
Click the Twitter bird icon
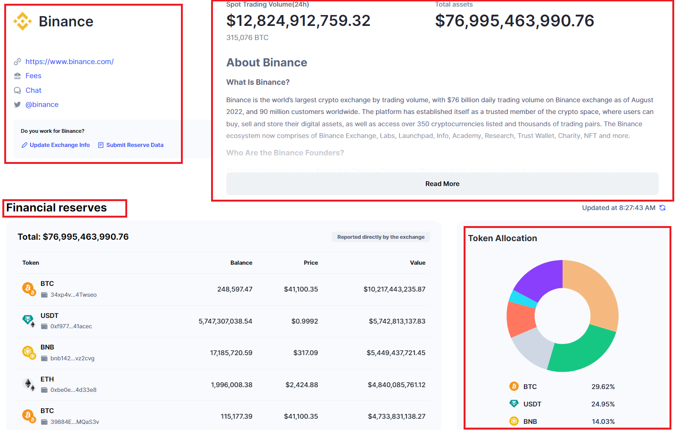(x=17, y=105)
